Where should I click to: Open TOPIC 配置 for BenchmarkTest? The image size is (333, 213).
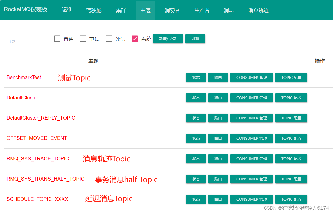click(x=291, y=78)
